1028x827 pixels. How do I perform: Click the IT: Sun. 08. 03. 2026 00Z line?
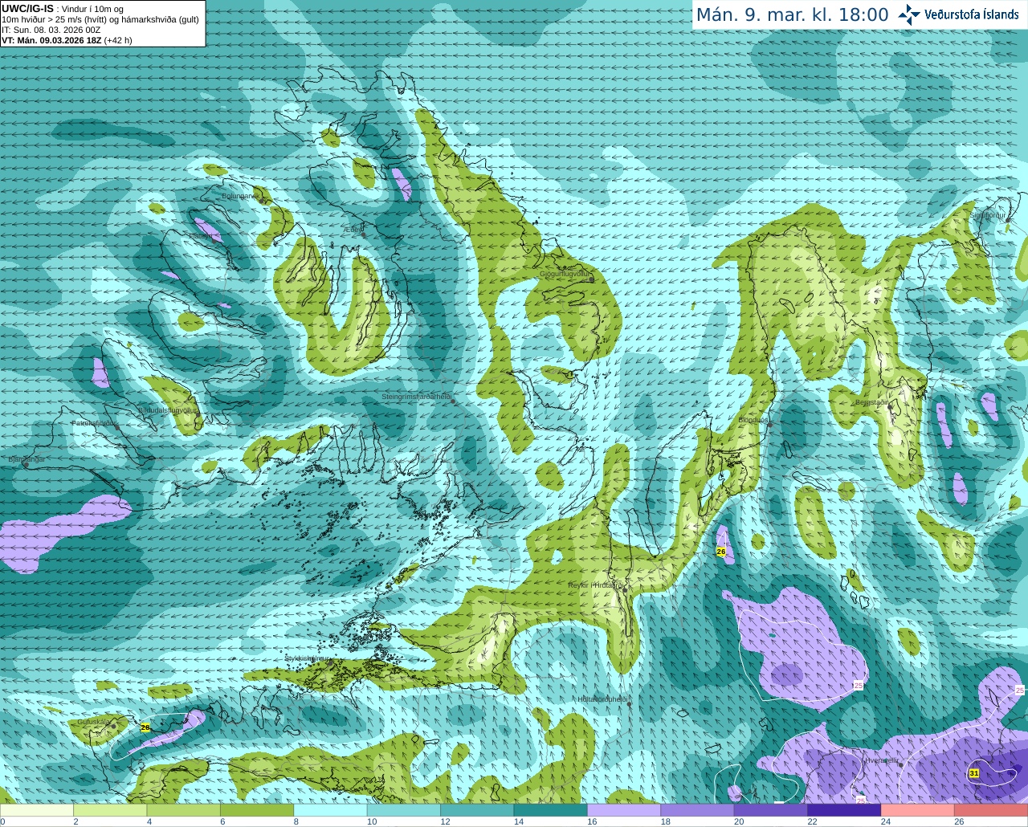click(x=51, y=30)
